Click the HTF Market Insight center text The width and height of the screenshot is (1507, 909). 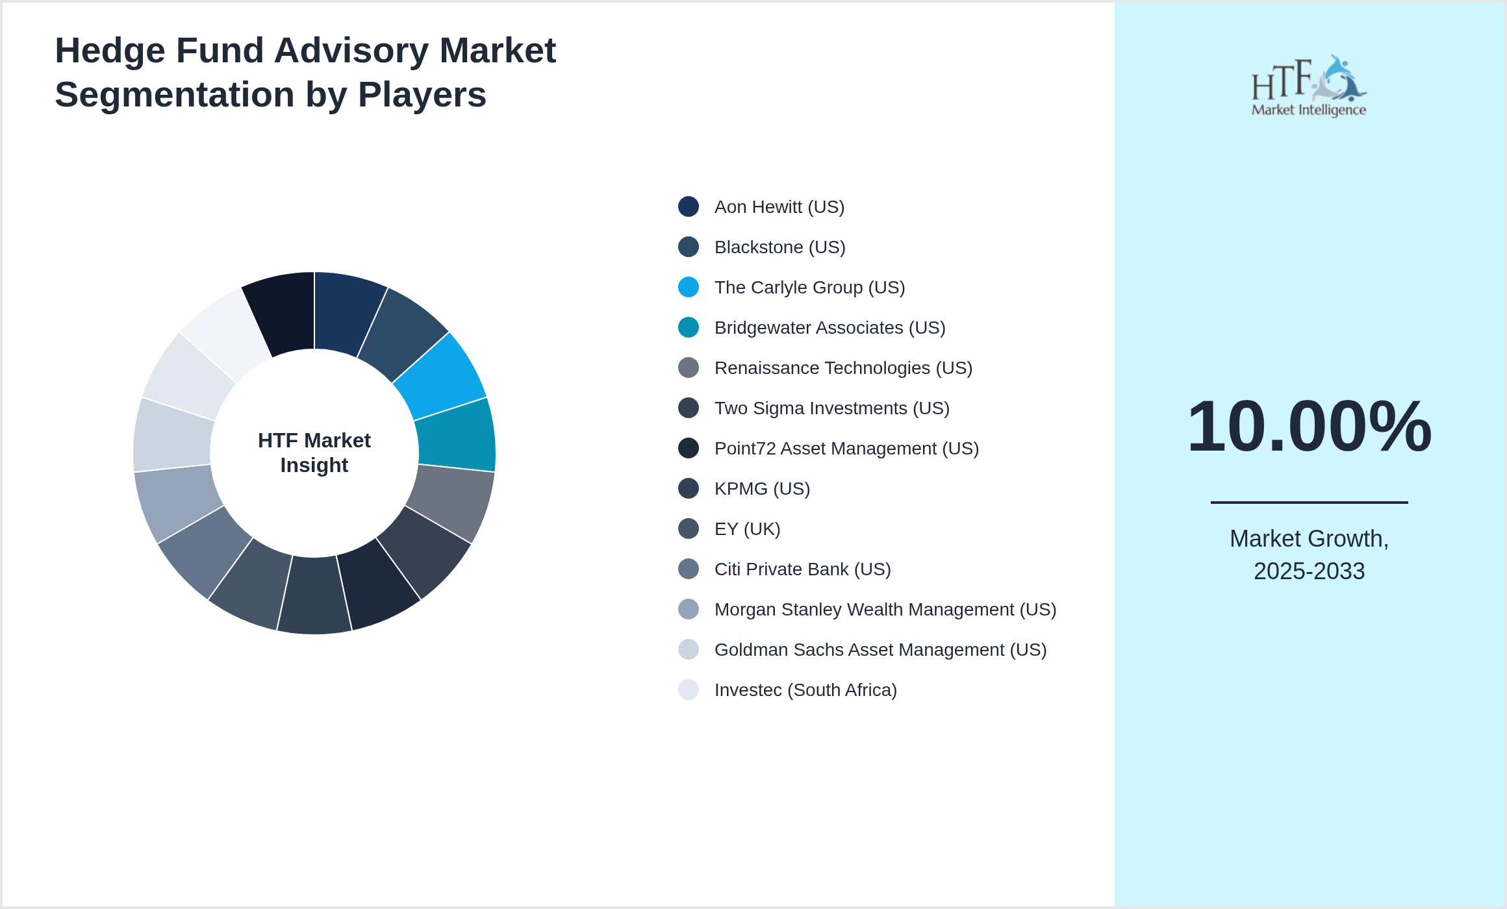point(314,453)
